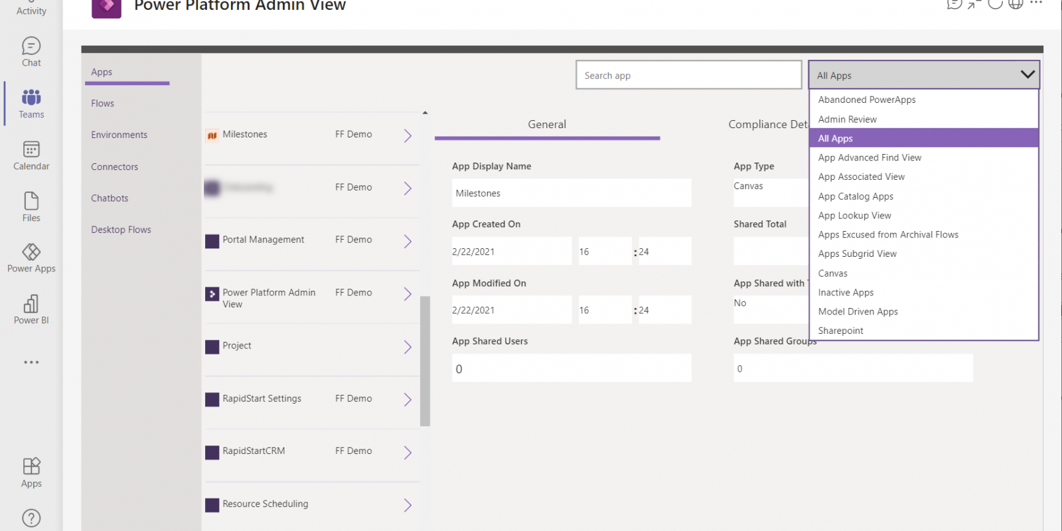The height and width of the screenshot is (531, 1062).
Task: Open RapidStart Settings row chevron
Action: (408, 400)
